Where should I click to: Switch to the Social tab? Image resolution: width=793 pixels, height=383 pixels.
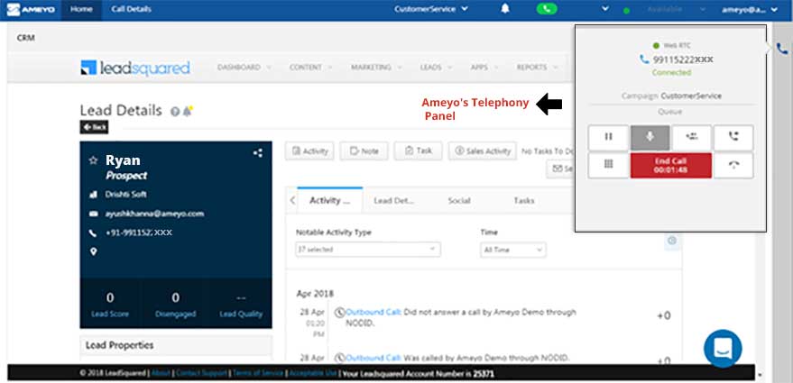coord(459,201)
